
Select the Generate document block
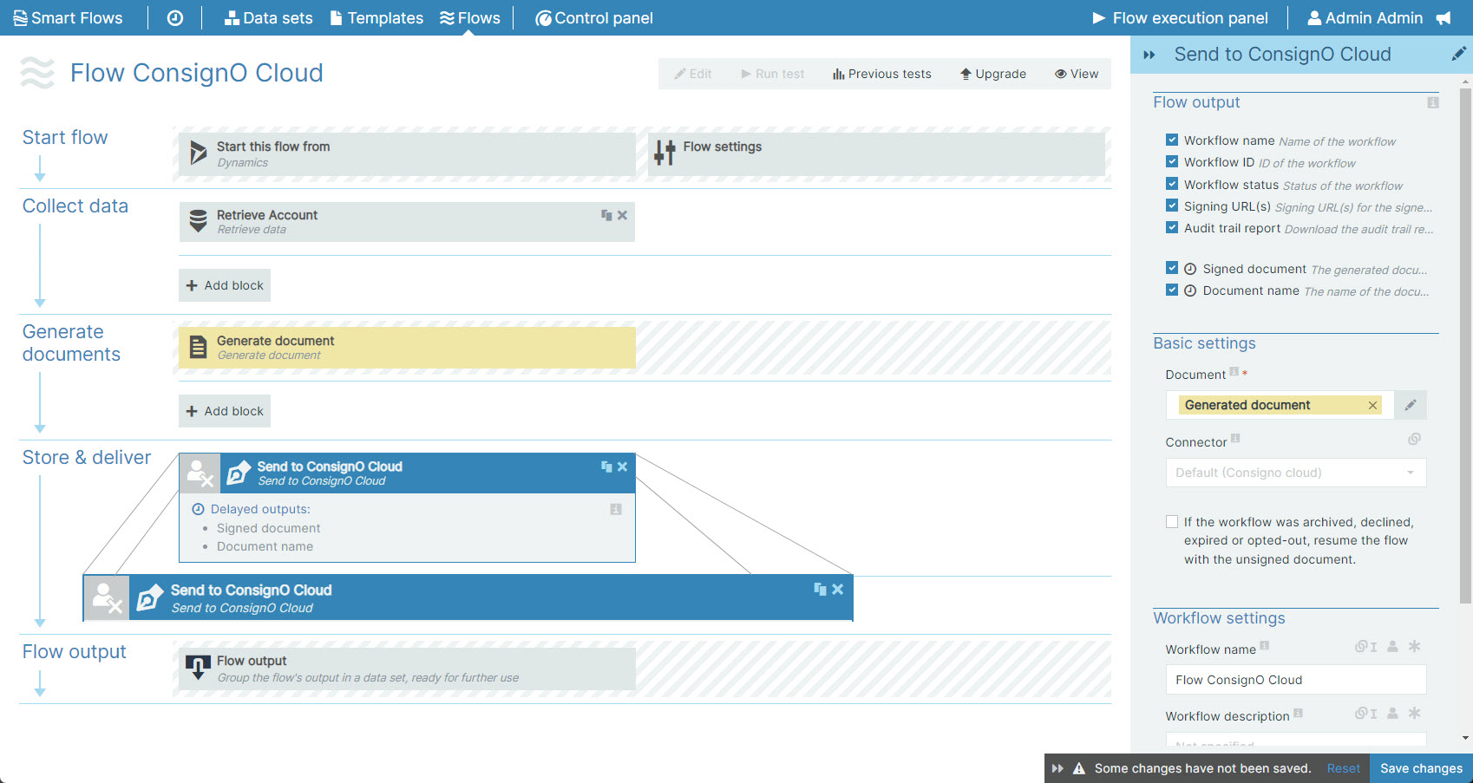[407, 348]
